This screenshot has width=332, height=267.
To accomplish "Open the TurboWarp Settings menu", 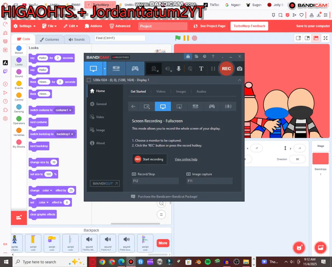I will click(25, 26).
